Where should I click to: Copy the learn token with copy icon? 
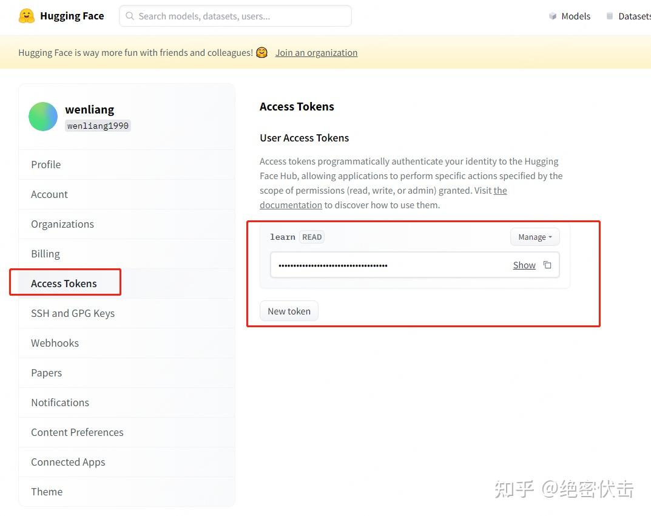pos(547,265)
